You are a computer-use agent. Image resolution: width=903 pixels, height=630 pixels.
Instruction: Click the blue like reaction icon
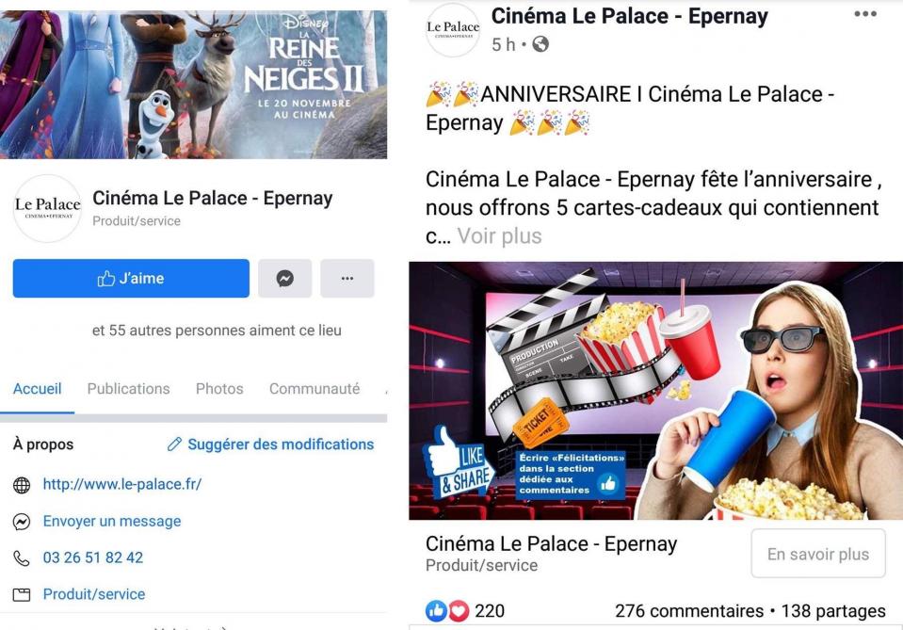click(436, 611)
